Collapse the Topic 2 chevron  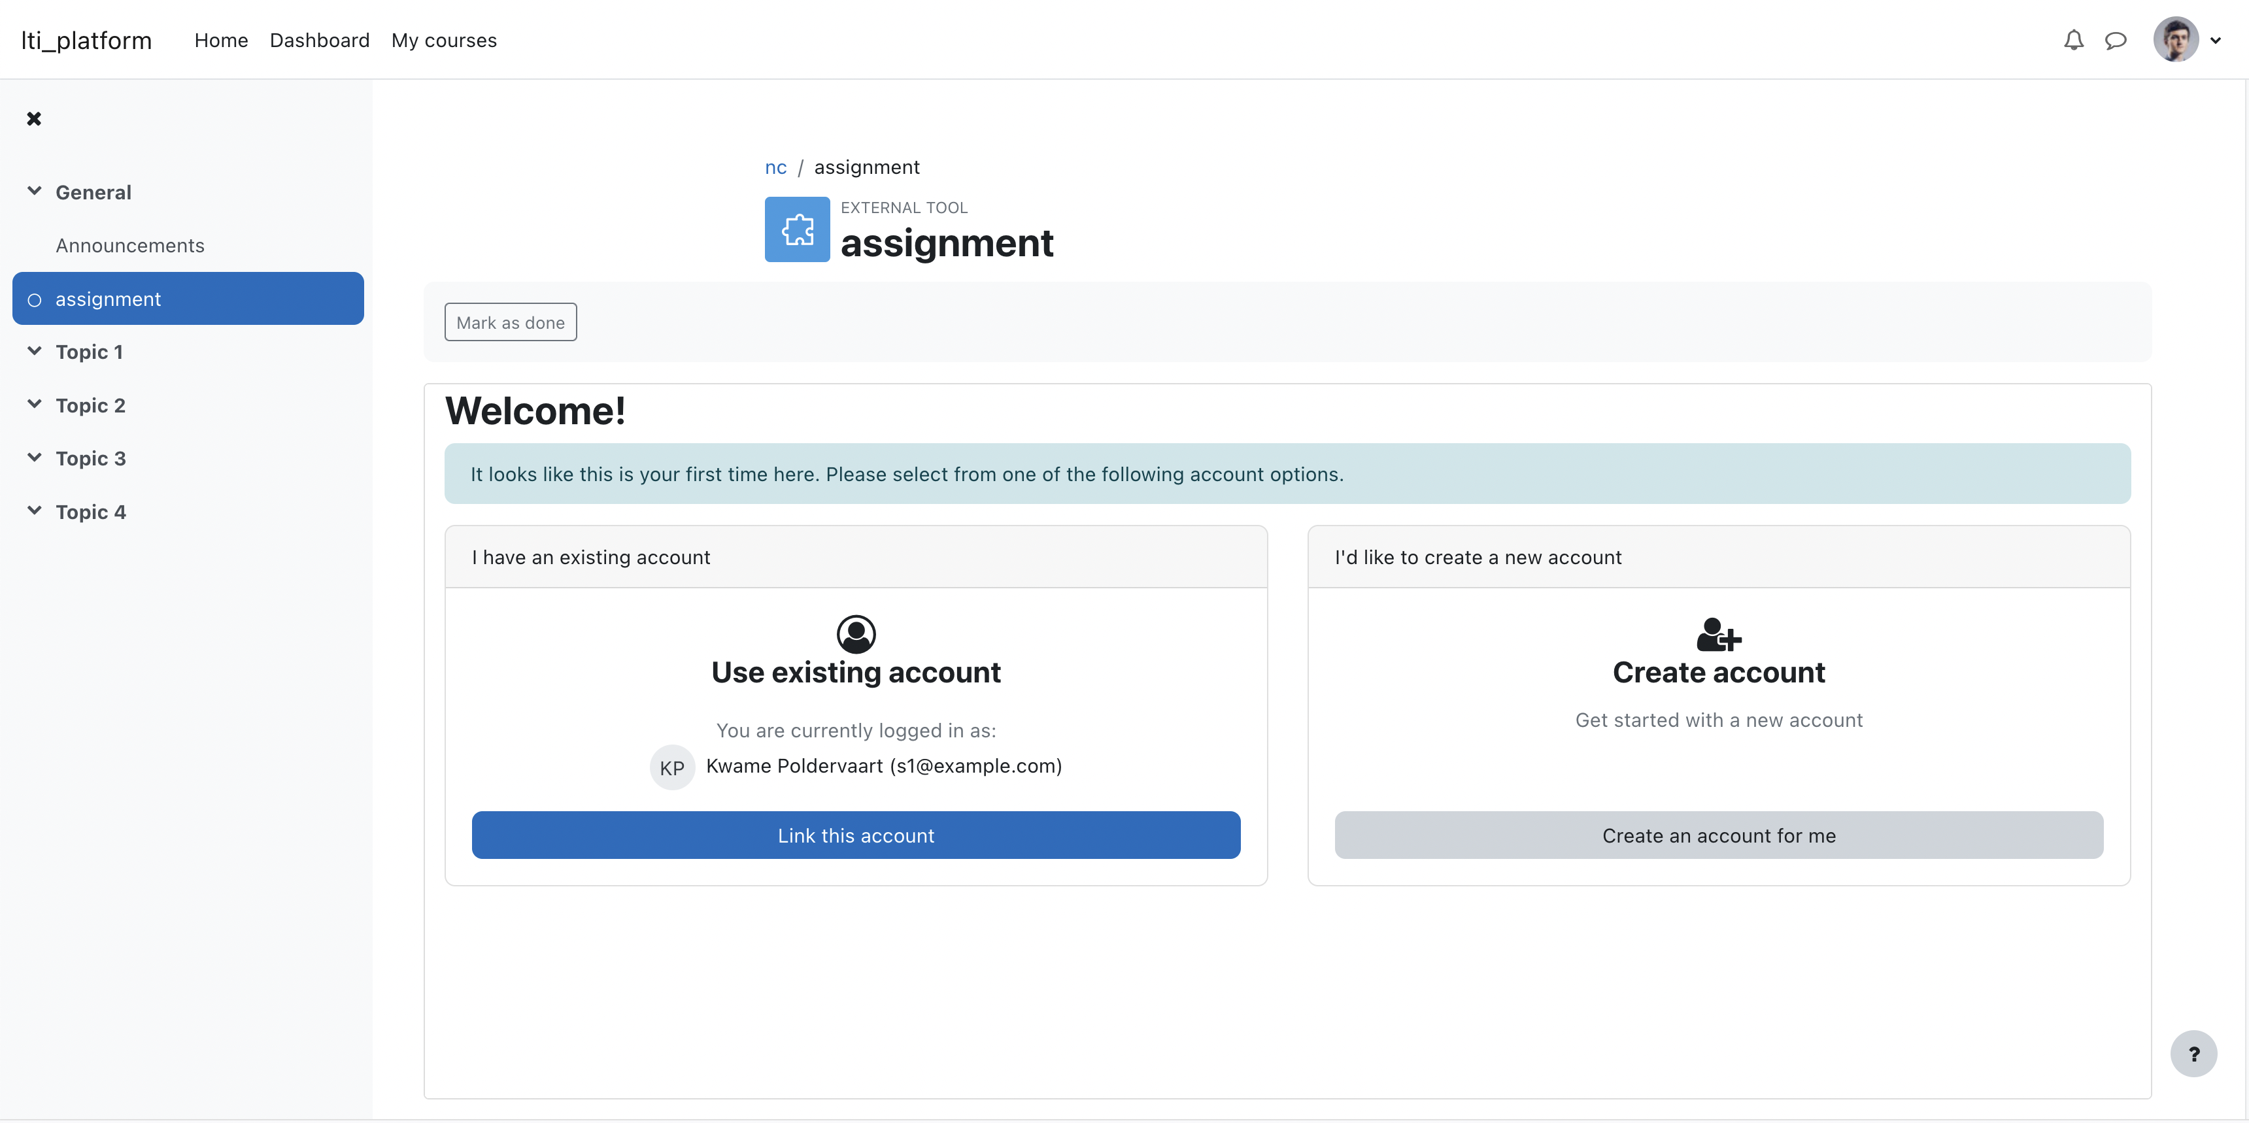tap(34, 404)
